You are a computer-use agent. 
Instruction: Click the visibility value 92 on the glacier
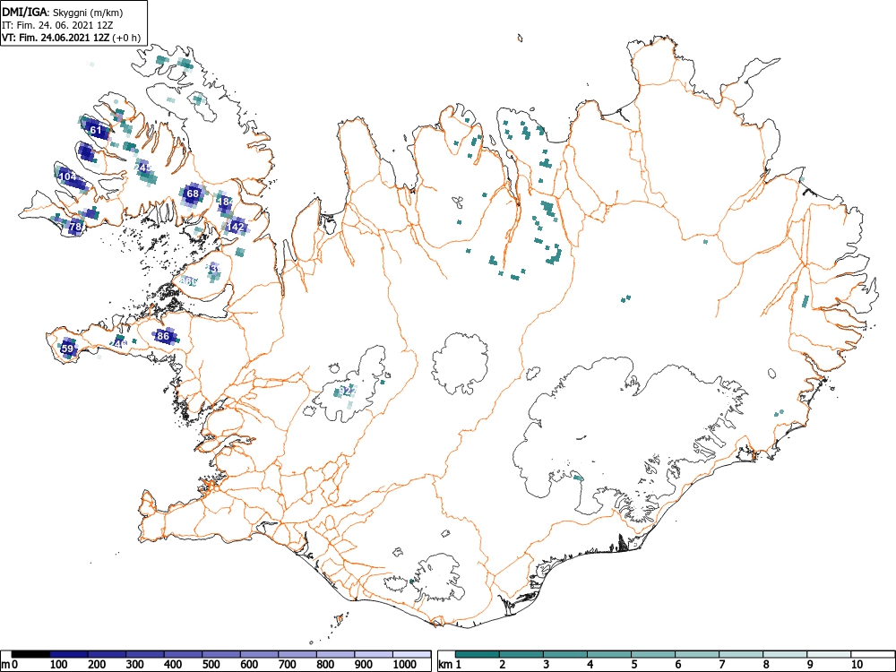[x=346, y=391]
